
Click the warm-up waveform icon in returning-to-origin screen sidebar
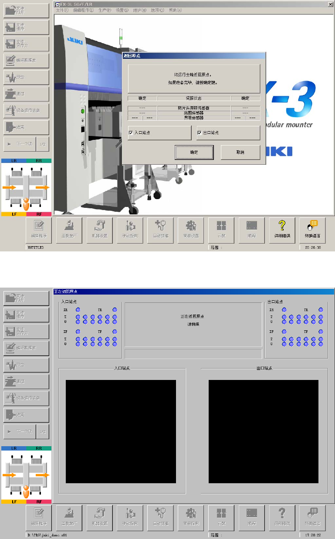(26, 364)
